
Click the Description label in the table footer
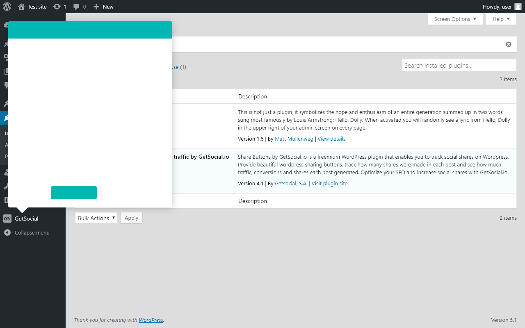point(253,201)
